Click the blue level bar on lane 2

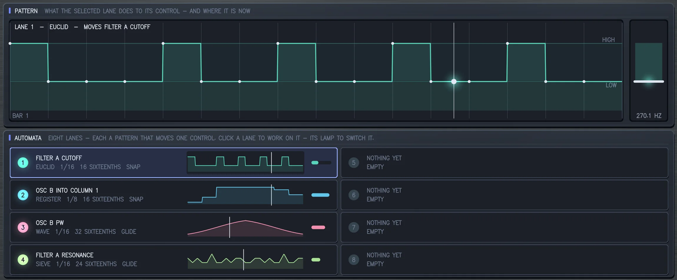click(320, 195)
